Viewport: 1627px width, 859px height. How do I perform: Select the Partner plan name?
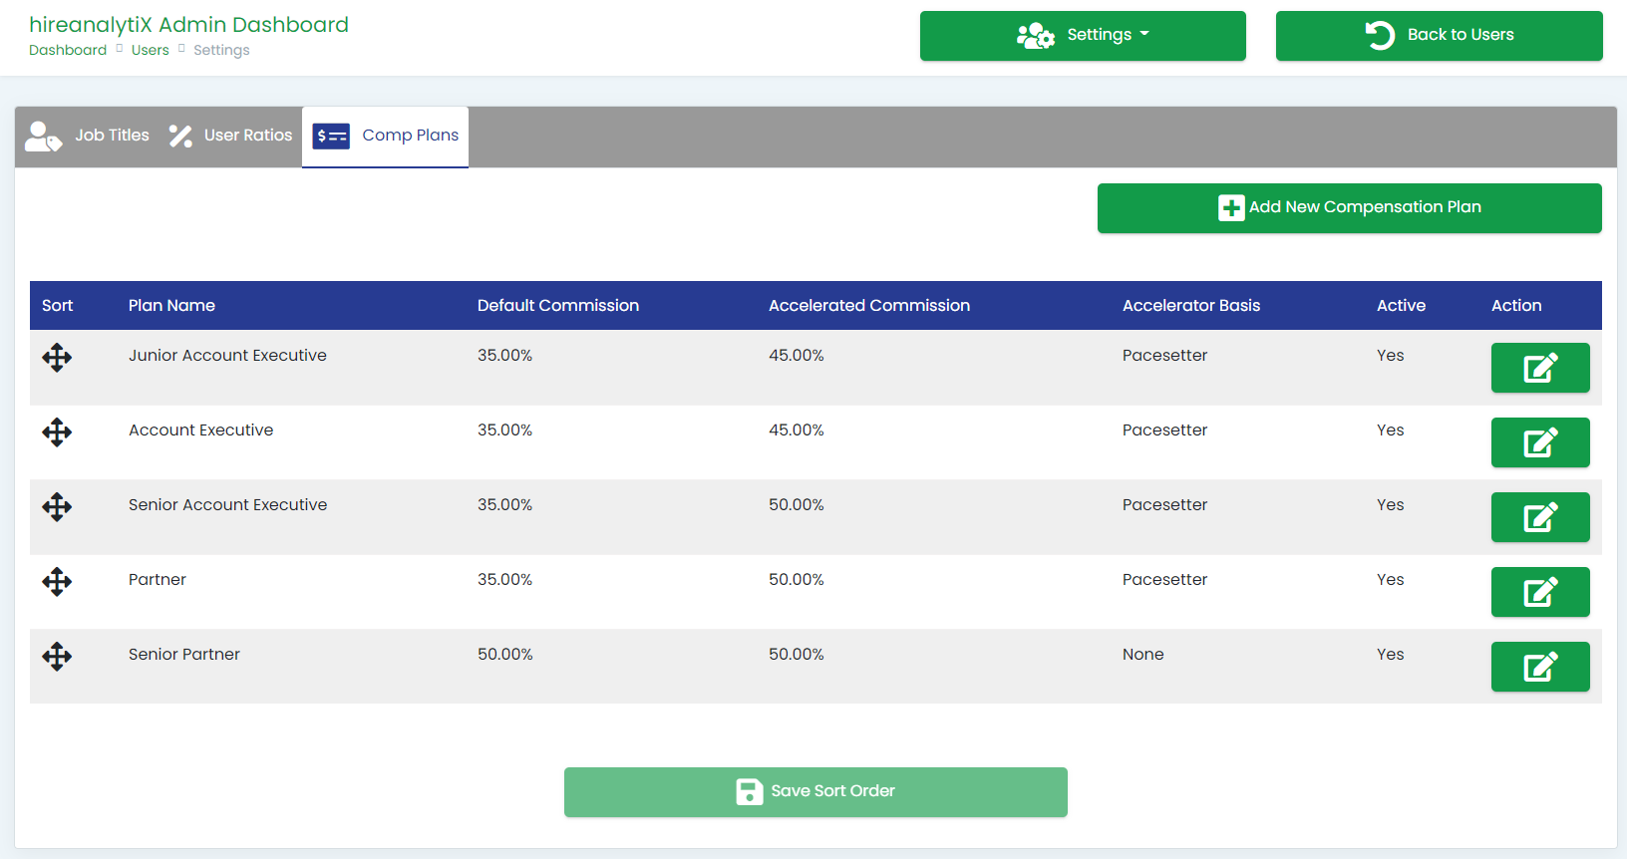[158, 580]
